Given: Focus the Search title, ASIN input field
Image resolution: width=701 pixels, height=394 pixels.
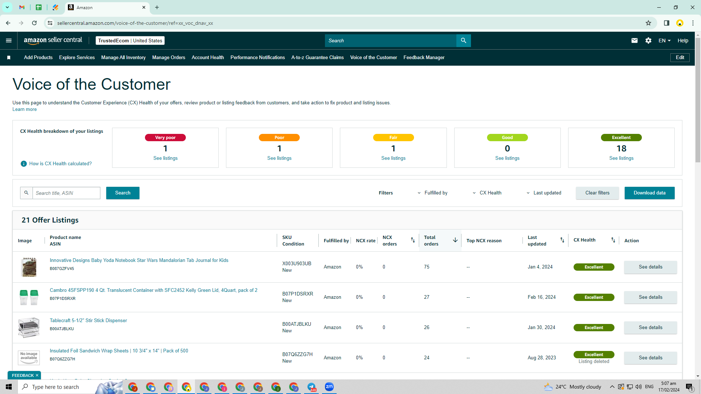Looking at the screenshot, I should [66, 193].
